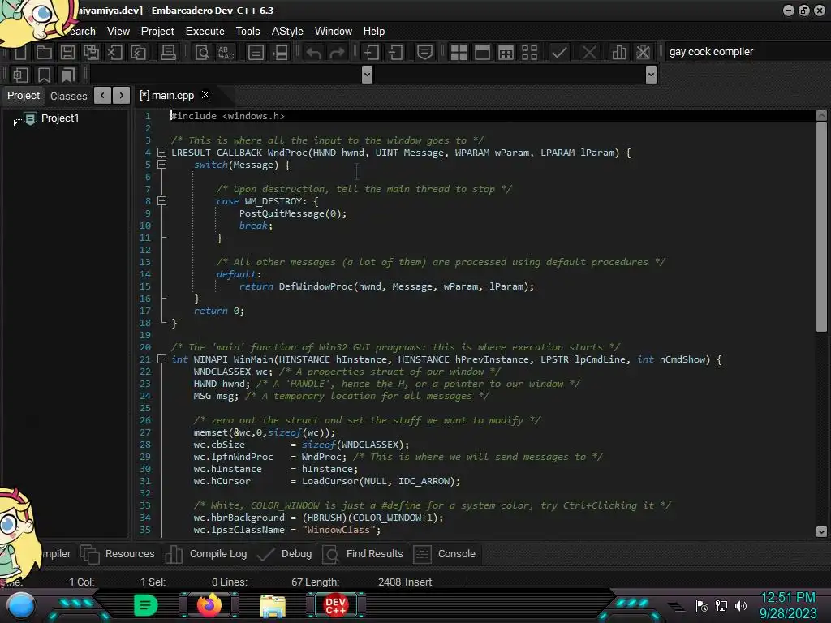Click the Toggle comment icon
831x623 pixels.
(424, 52)
